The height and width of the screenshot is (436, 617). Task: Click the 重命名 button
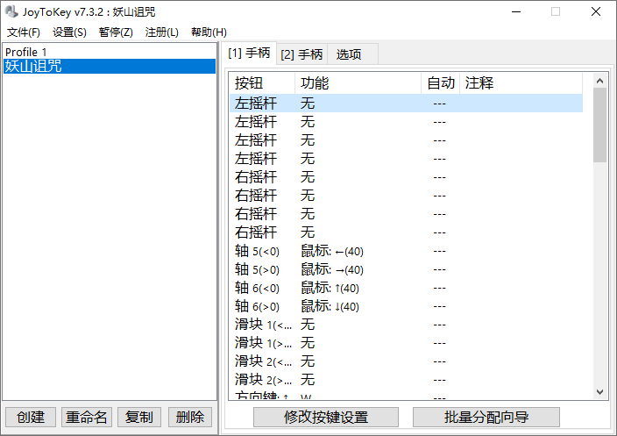pos(87,417)
